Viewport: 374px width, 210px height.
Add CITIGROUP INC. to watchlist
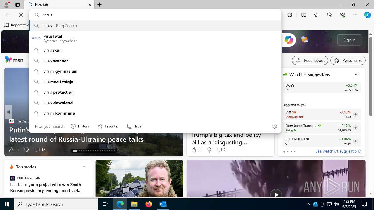355,141
